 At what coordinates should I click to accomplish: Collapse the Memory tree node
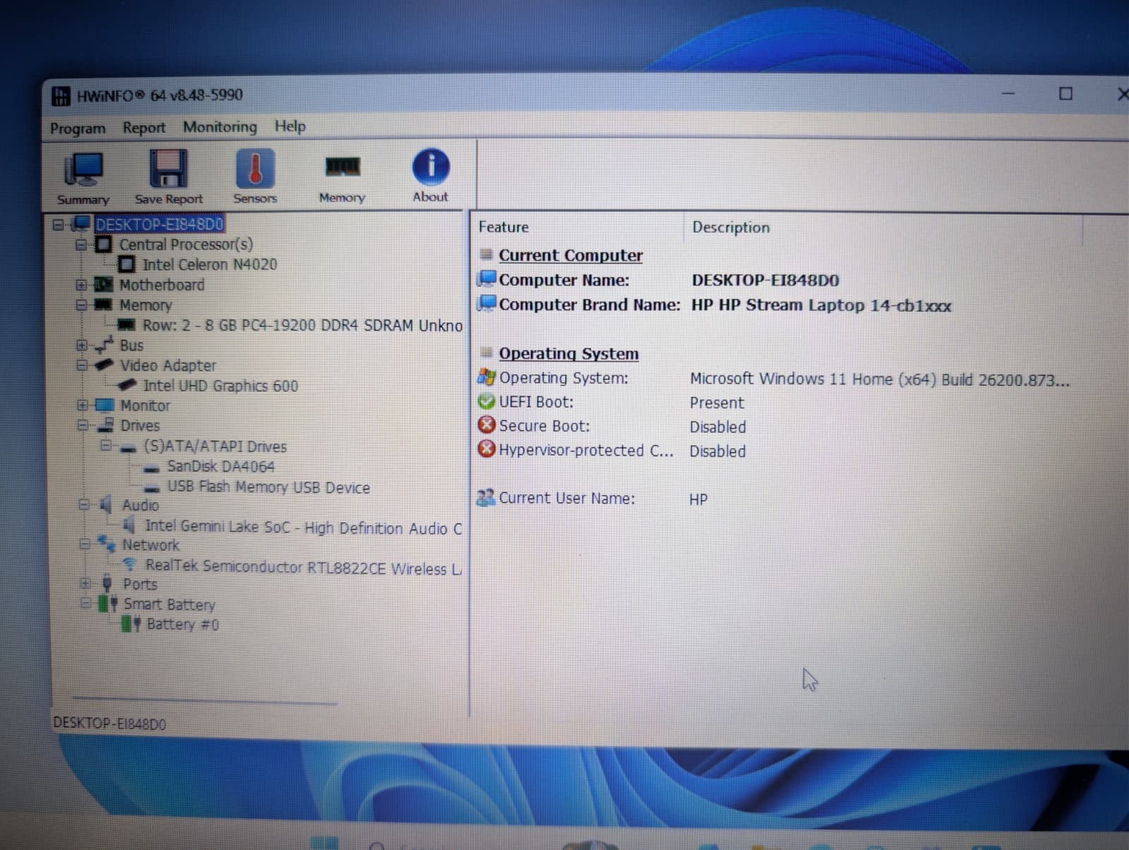tap(81, 306)
